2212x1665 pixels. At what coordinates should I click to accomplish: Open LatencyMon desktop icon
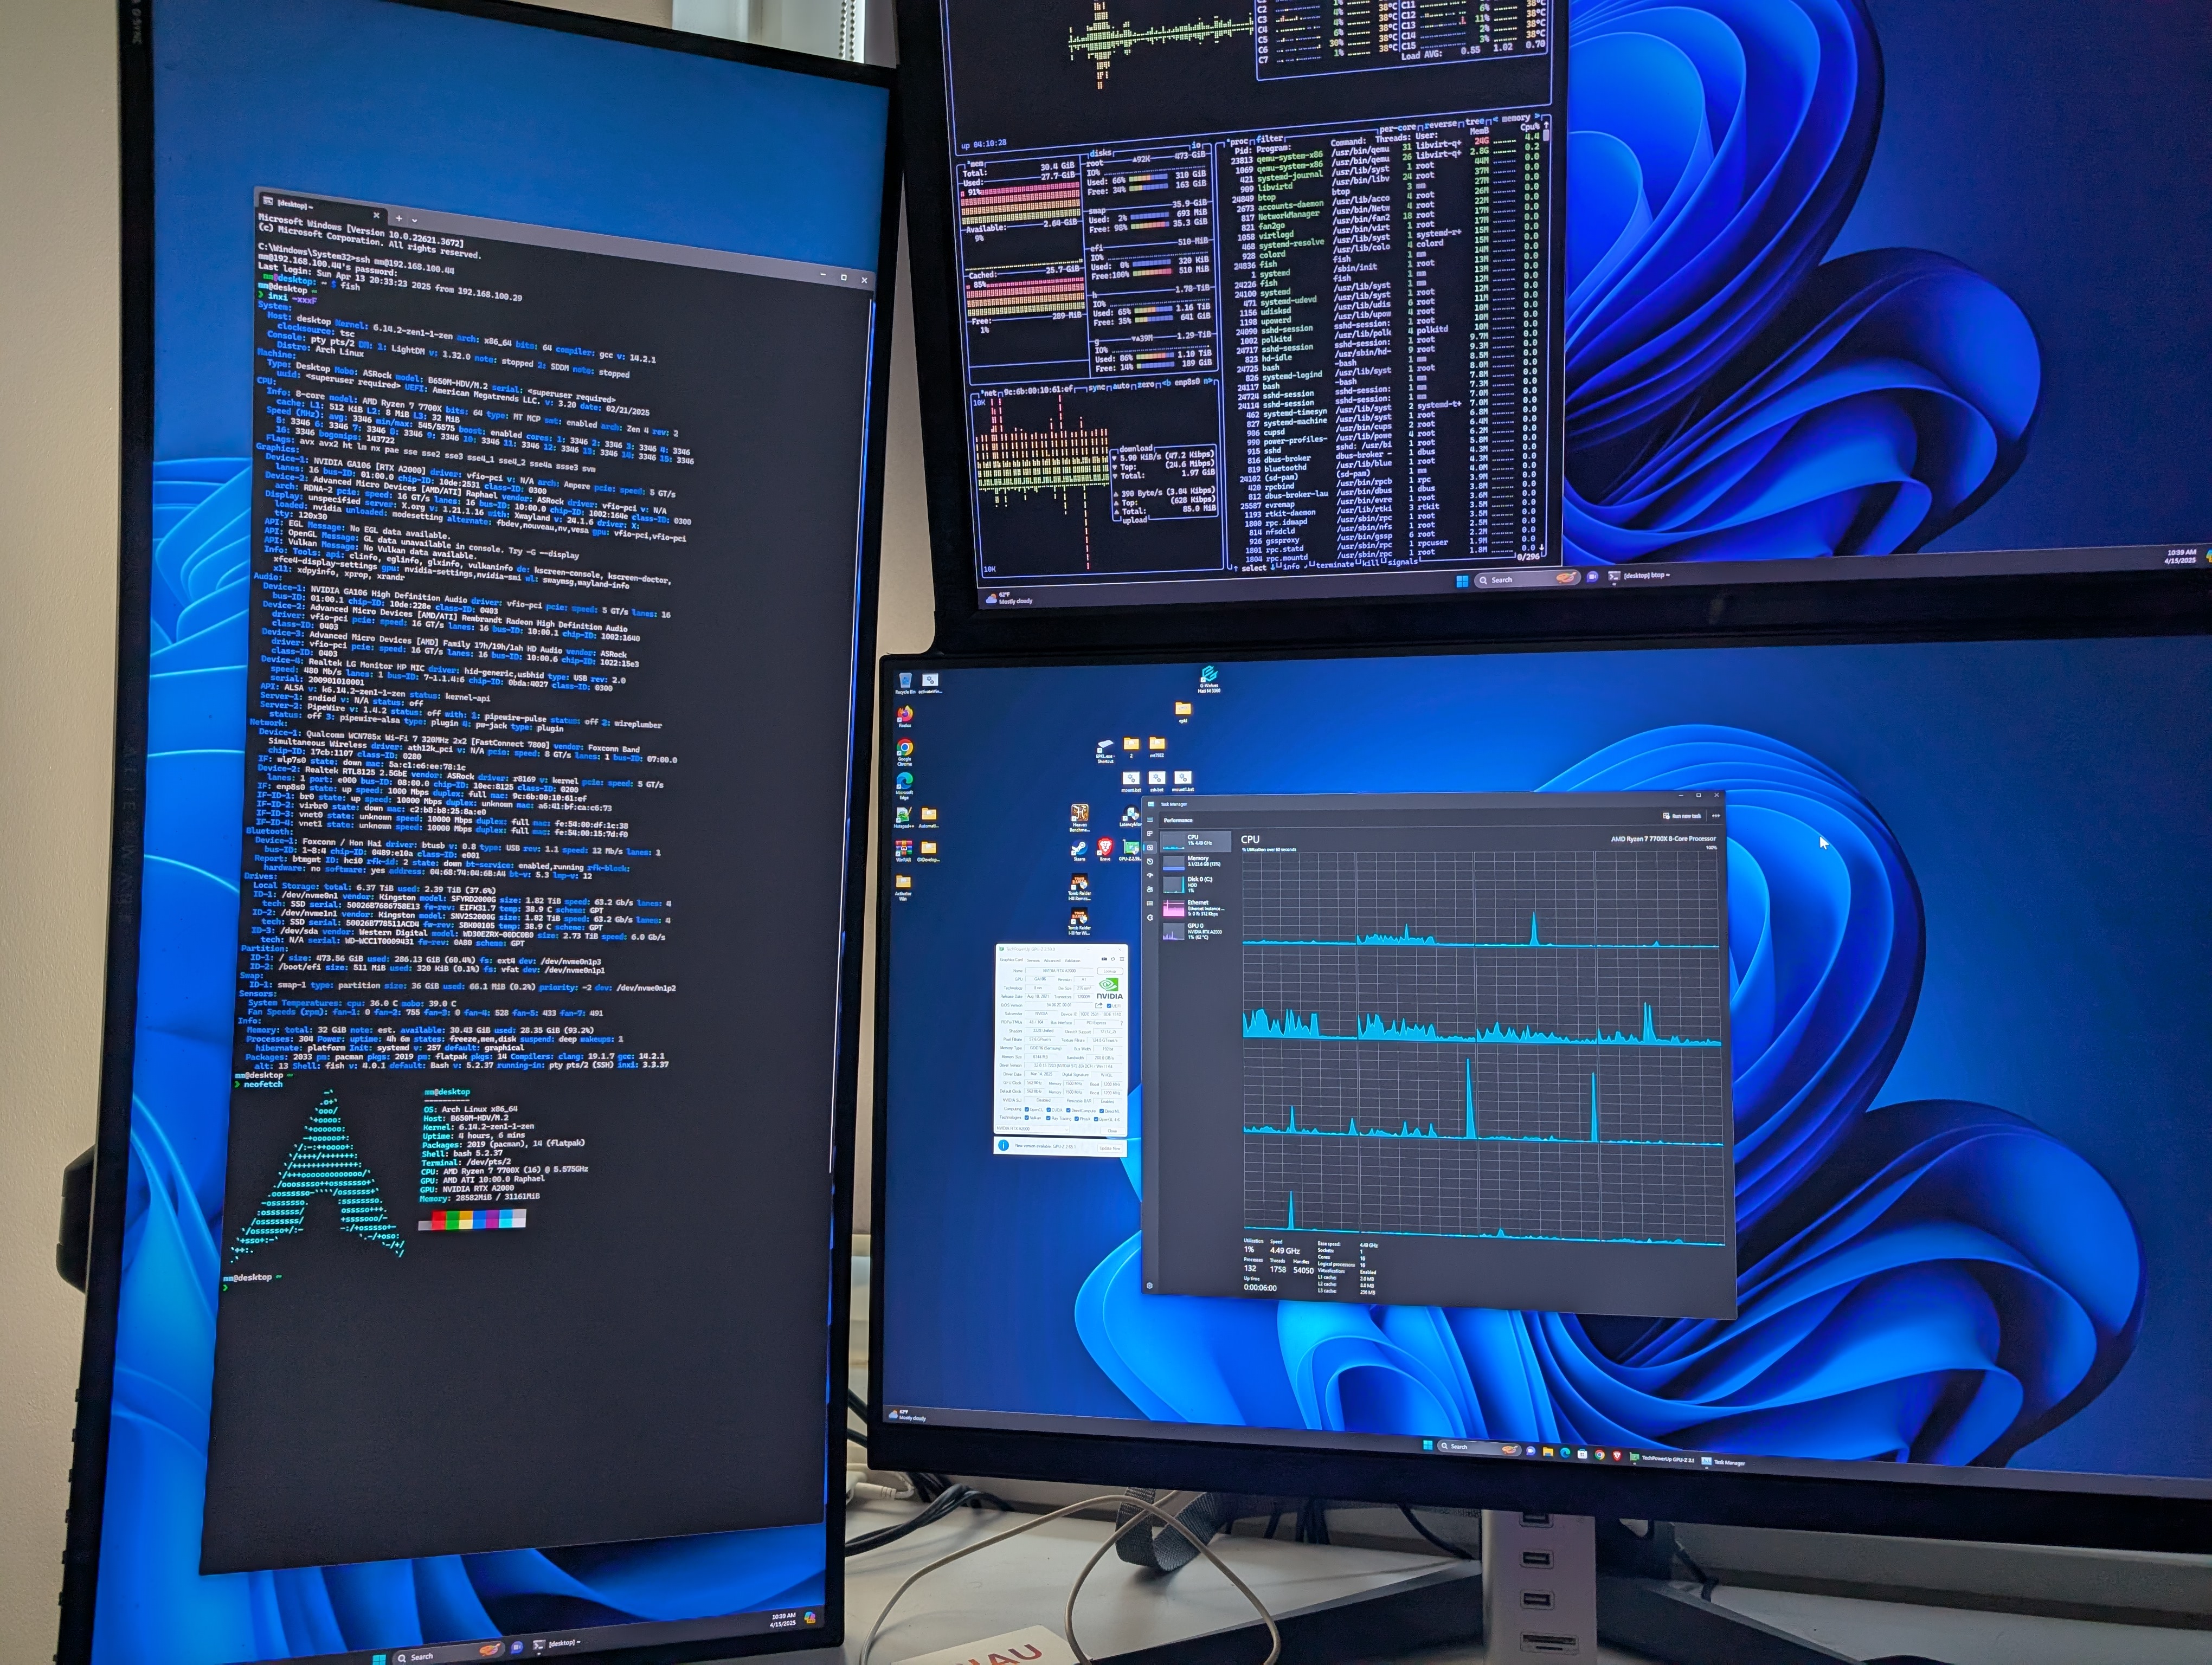click(1131, 816)
